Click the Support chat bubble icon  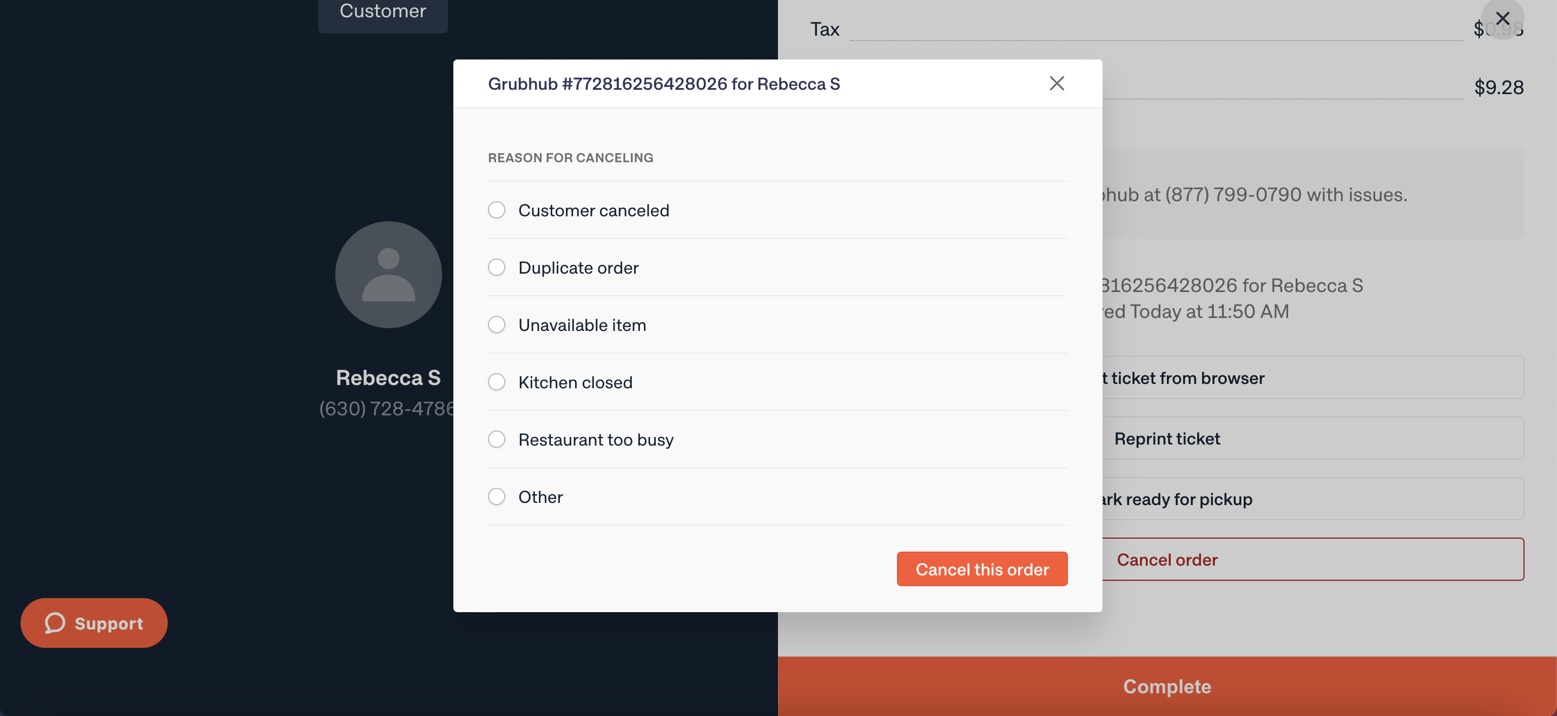55,623
